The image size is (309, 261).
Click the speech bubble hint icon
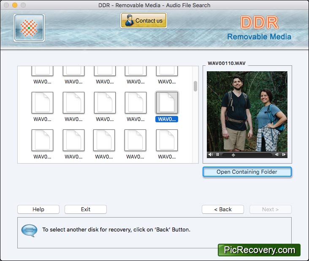[30, 230]
